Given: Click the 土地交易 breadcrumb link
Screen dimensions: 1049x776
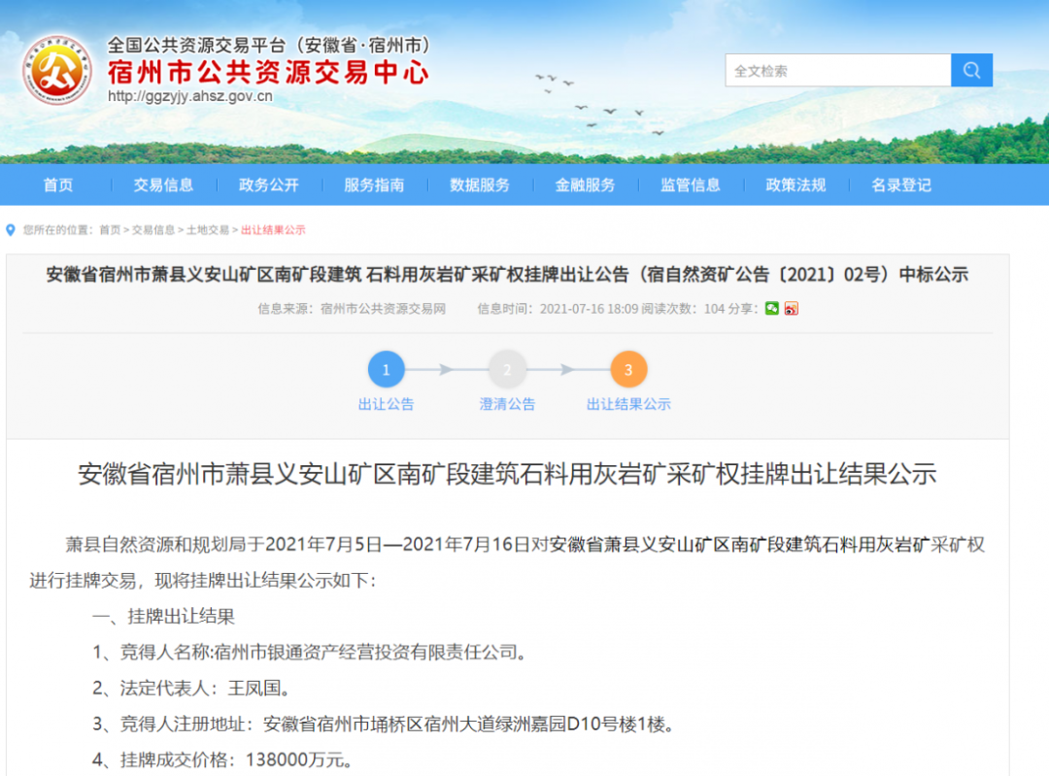Looking at the screenshot, I should point(208,230).
